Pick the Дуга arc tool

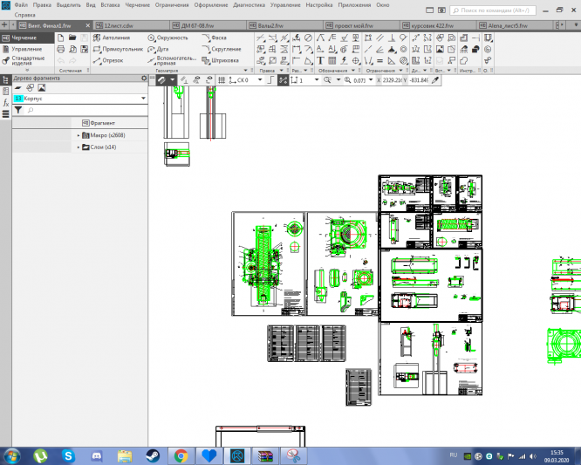pos(158,49)
